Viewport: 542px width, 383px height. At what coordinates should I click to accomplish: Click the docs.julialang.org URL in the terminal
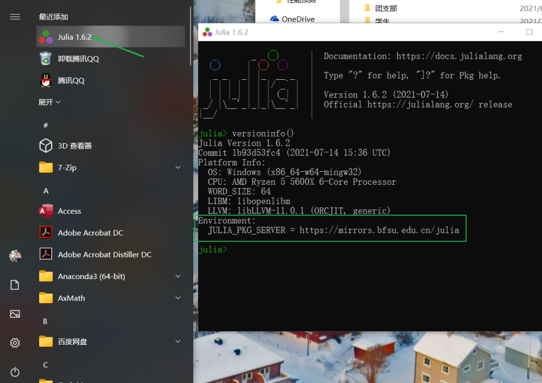point(459,56)
